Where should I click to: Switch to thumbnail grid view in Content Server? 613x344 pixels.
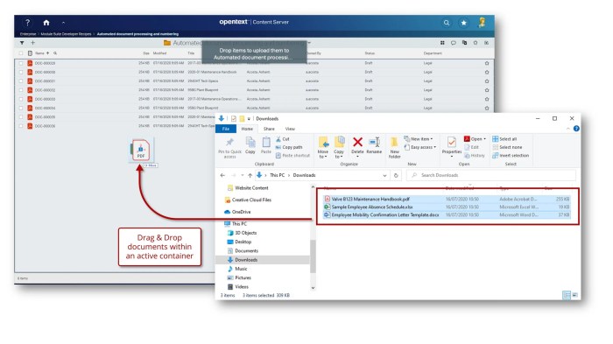[x=442, y=43]
